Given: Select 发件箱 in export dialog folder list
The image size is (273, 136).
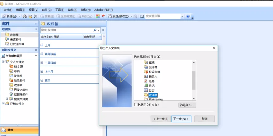Looking at the screenshot, I should coord(150,67).
